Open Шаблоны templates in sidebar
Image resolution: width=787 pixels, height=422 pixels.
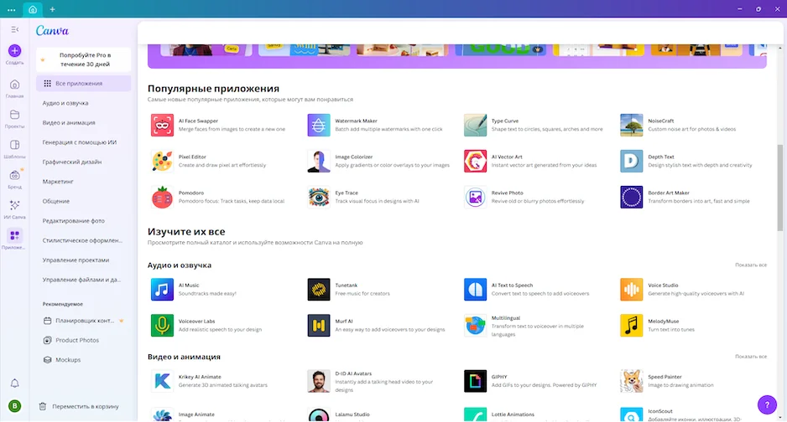tap(14, 149)
